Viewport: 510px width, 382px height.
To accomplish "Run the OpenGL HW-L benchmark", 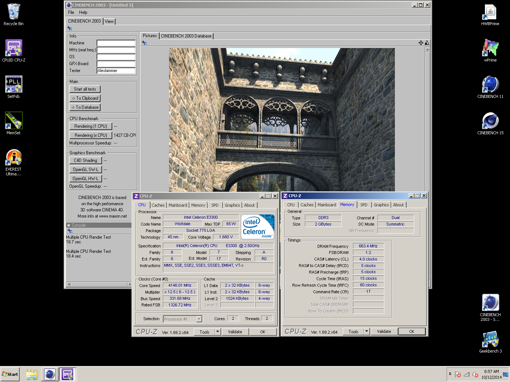I will tap(86, 179).
